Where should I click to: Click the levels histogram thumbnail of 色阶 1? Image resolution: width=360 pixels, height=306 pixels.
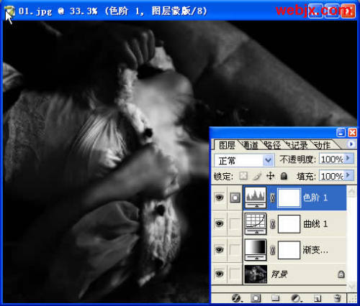coord(256,198)
